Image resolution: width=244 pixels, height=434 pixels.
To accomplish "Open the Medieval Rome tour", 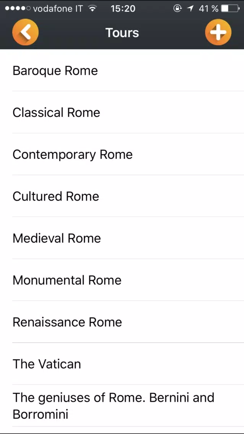I will [x=57, y=238].
